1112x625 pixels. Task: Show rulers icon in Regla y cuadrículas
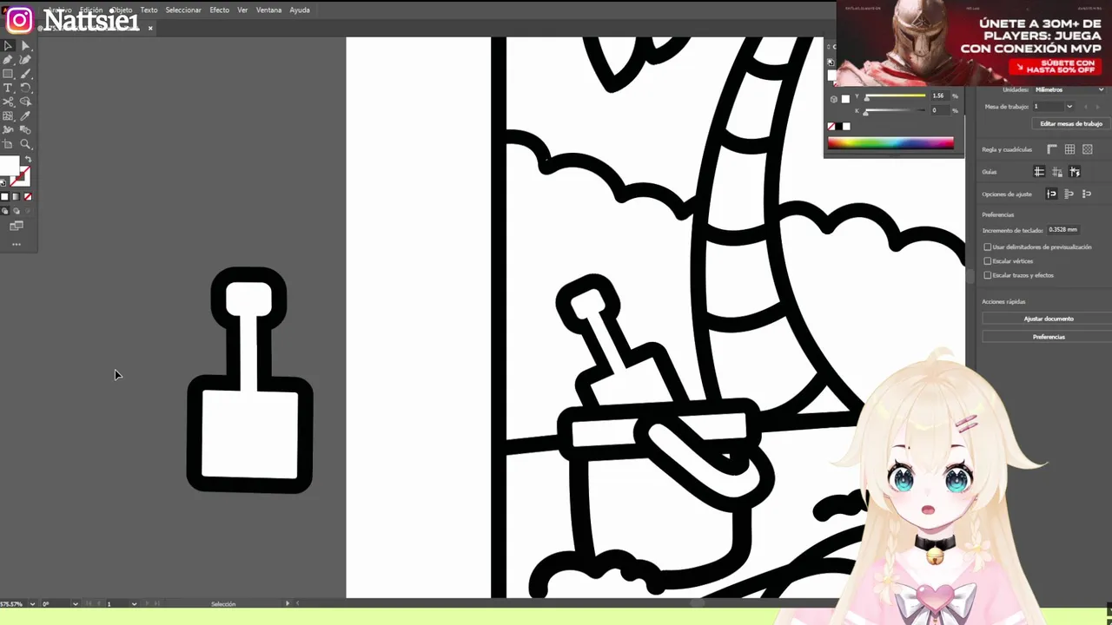click(1052, 149)
